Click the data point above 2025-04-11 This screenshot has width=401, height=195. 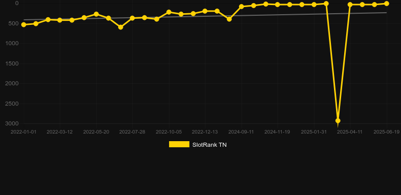pos(350,5)
